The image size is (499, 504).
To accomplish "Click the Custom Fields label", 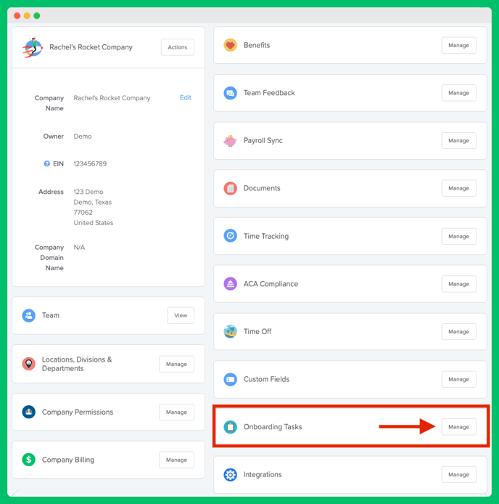I will pos(266,379).
